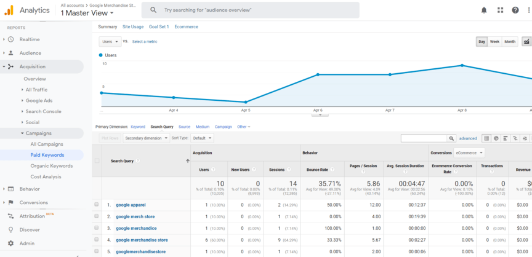Open the eCommerce conversions dropdown
The height and width of the screenshot is (257, 532).
pos(469,153)
